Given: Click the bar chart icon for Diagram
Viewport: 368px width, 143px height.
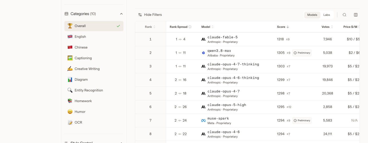Looking at the screenshot, I should [x=70, y=79].
